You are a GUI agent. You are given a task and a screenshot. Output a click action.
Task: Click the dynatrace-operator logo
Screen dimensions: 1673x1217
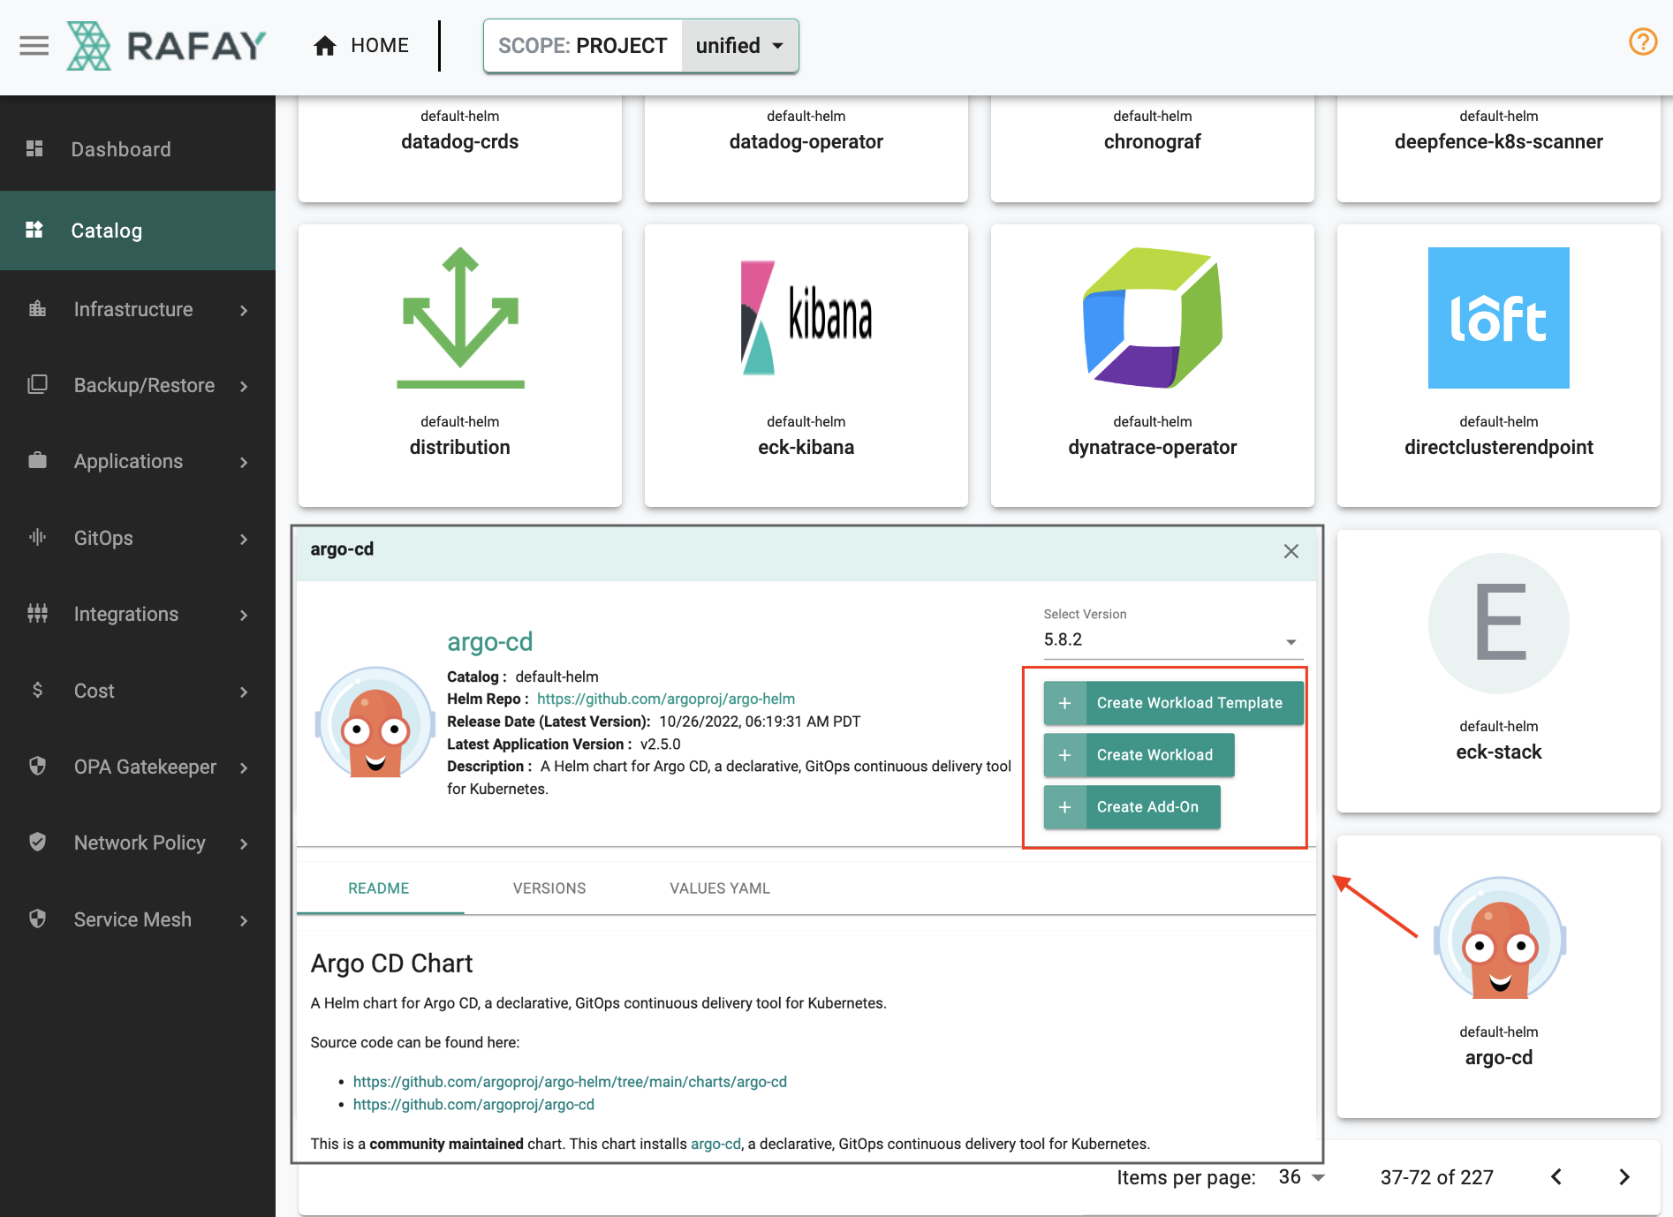click(1152, 318)
